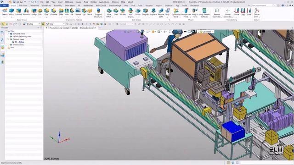Screen dimensions: 294x165
Task: Choose the Extrude tool
Action: 18,12
